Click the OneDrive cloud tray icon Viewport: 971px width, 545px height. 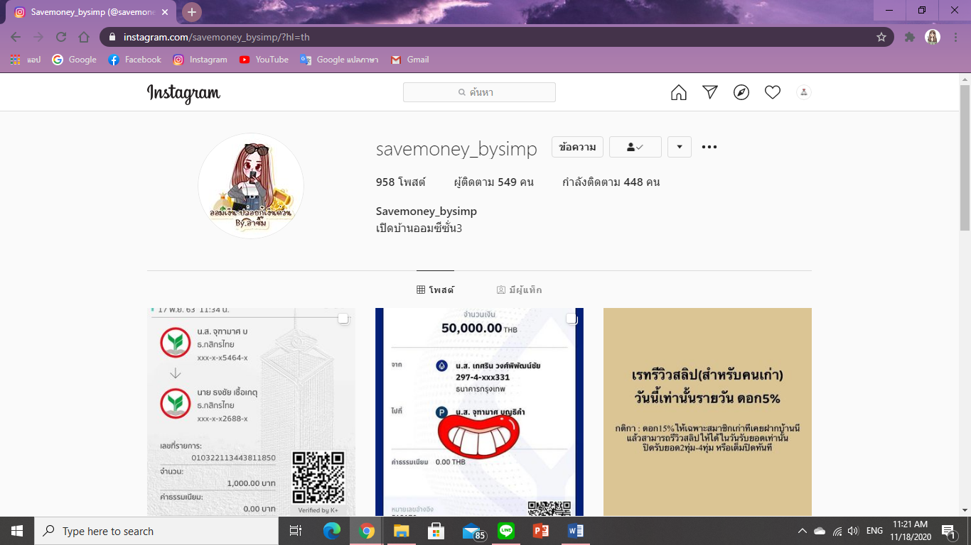pos(820,531)
